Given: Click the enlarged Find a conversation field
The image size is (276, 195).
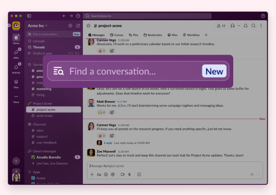Looking at the screenshot, I should 138,71.
